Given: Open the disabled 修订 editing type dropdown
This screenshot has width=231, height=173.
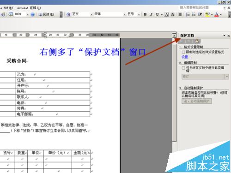Looking at the screenshot, I should point(205,77).
